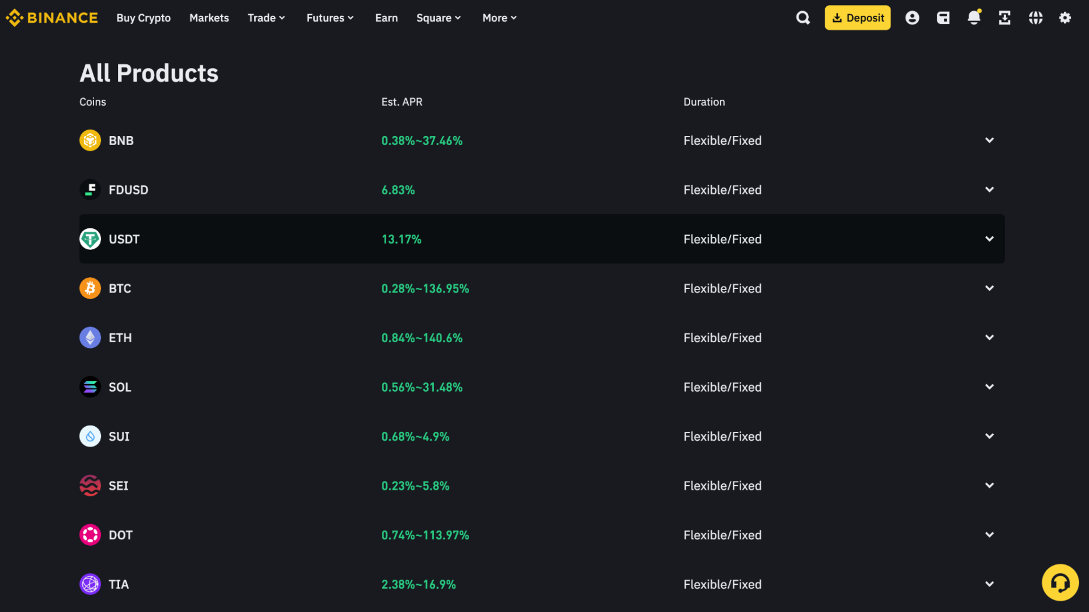
Task: Open the Trade dropdown menu
Action: pos(266,18)
